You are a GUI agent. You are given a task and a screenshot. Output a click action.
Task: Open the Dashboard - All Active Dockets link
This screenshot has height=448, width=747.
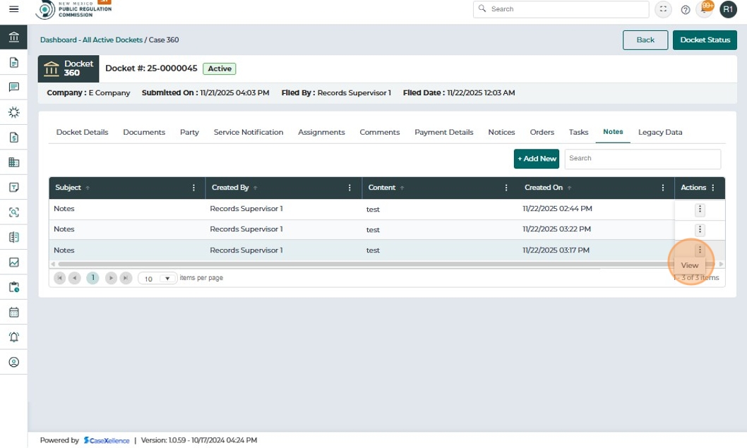point(91,40)
